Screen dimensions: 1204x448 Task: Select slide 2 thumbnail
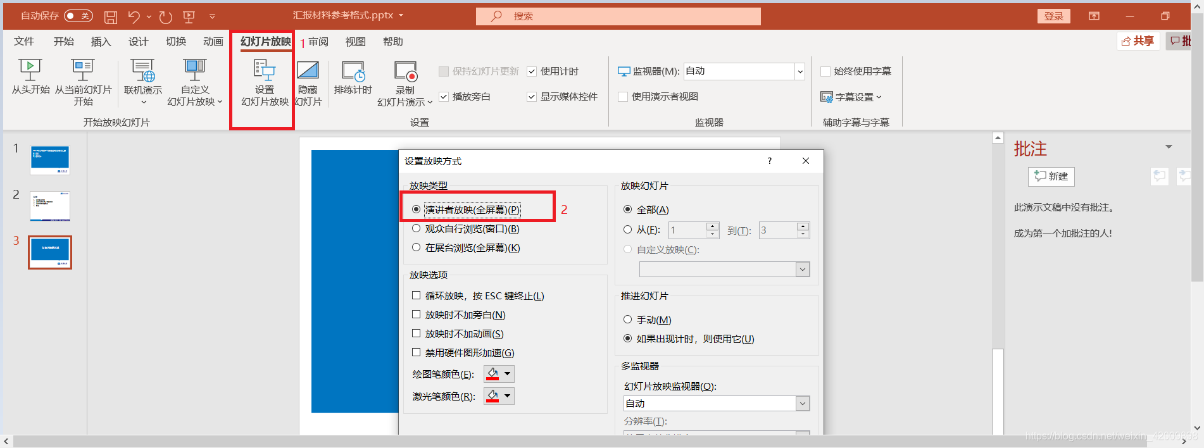click(x=50, y=206)
